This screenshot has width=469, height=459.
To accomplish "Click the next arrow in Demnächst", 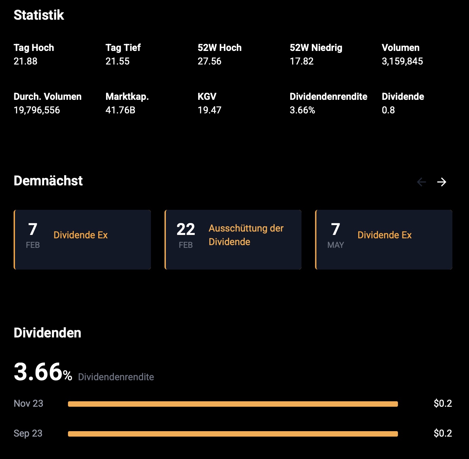I will (441, 182).
